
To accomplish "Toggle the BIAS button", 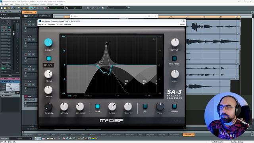I will [97, 106].
